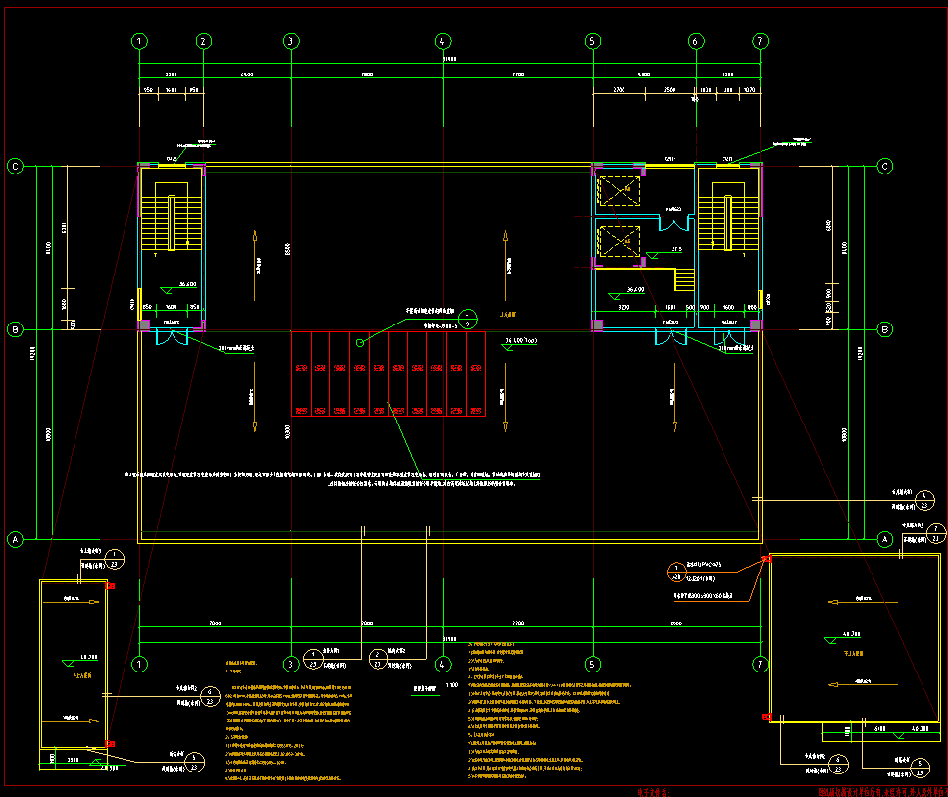Click detail callout 2/23 below the plan
The image size is (948, 797).
point(377,659)
